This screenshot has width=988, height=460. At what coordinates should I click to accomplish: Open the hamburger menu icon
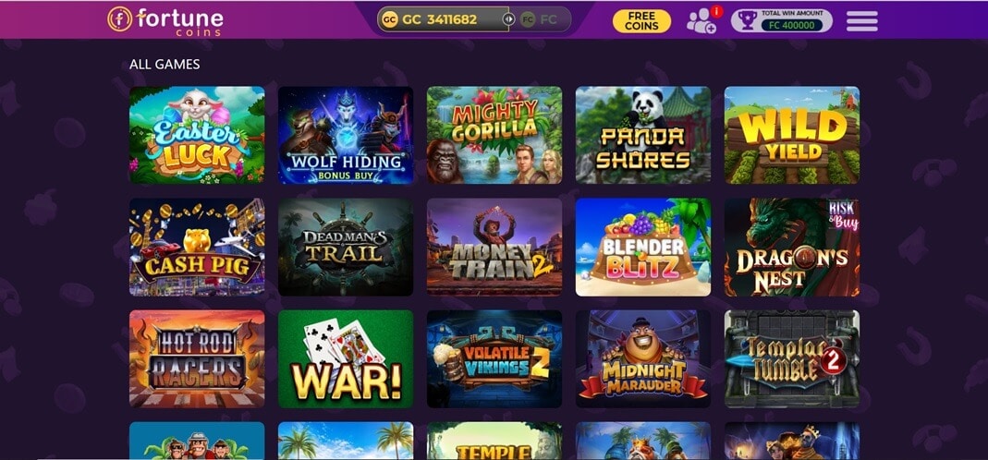[x=862, y=21]
